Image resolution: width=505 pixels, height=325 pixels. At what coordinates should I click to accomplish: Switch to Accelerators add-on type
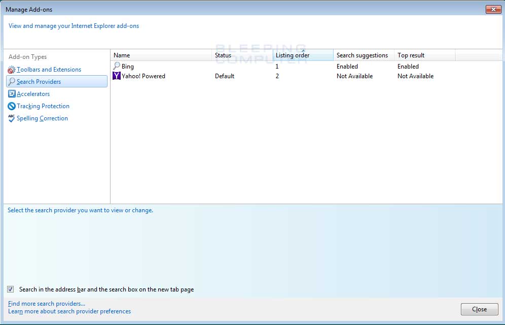(33, 94)
